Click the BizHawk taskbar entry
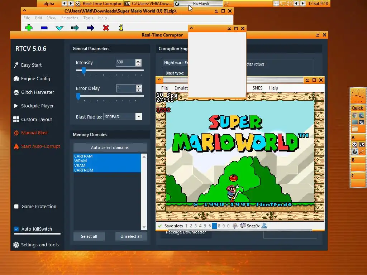This screenshot has height=275, width=367. pyautogui.click(x=198, y=4)
